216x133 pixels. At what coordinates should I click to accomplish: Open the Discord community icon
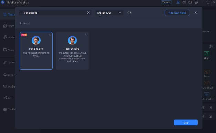point(184,2)
